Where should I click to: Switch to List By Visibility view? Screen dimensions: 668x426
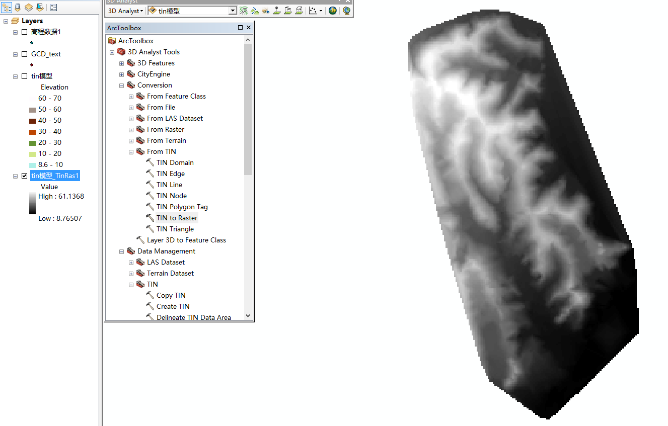coord(29,8)
